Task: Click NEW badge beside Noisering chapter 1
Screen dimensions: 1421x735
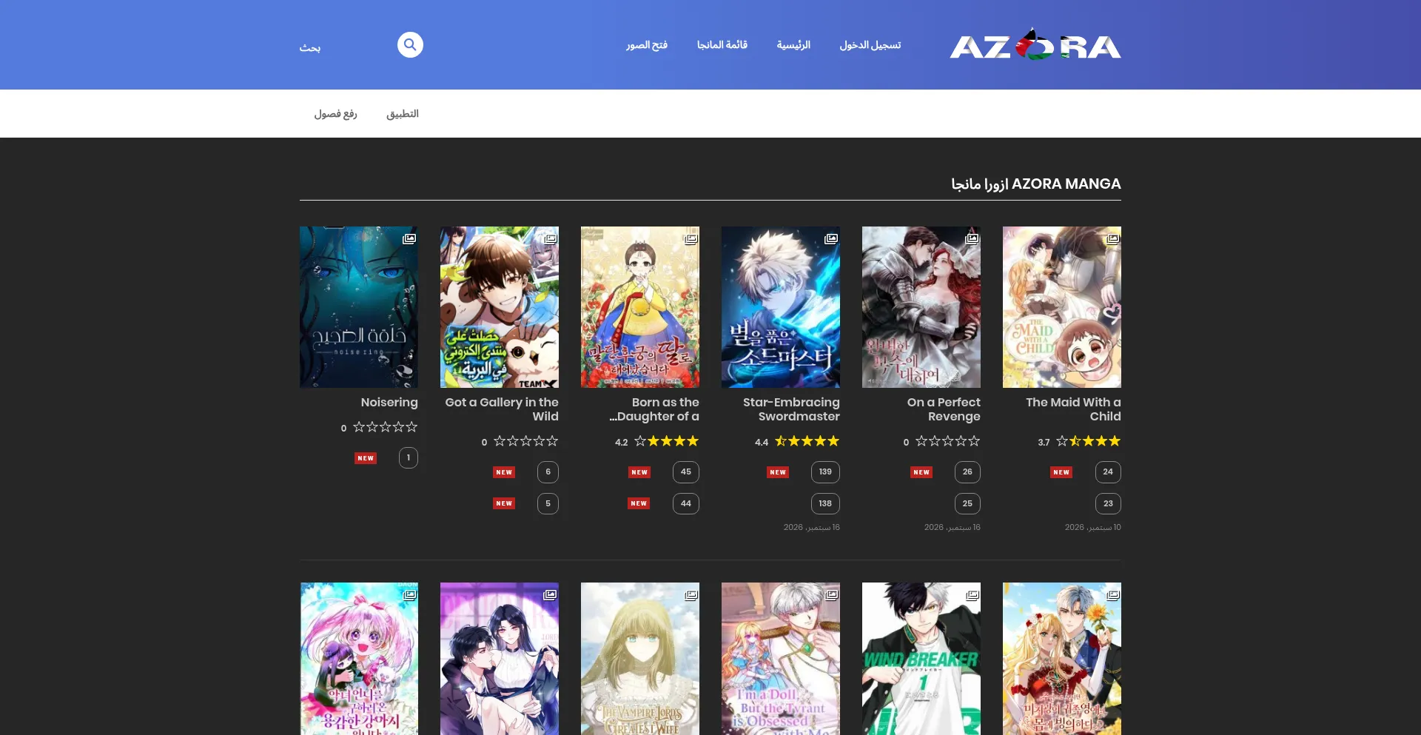Action: tap(366, 458)
